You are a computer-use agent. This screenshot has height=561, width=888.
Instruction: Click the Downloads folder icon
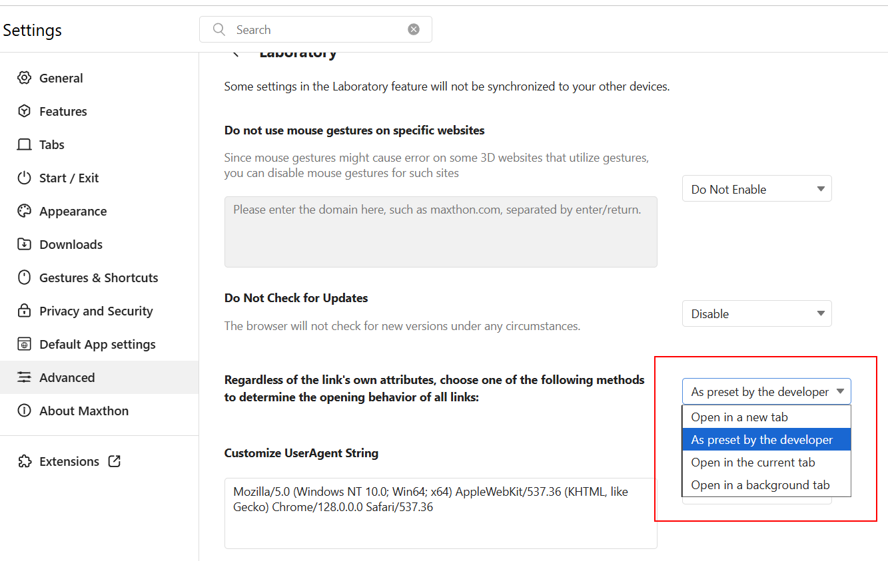coord(25,244)
